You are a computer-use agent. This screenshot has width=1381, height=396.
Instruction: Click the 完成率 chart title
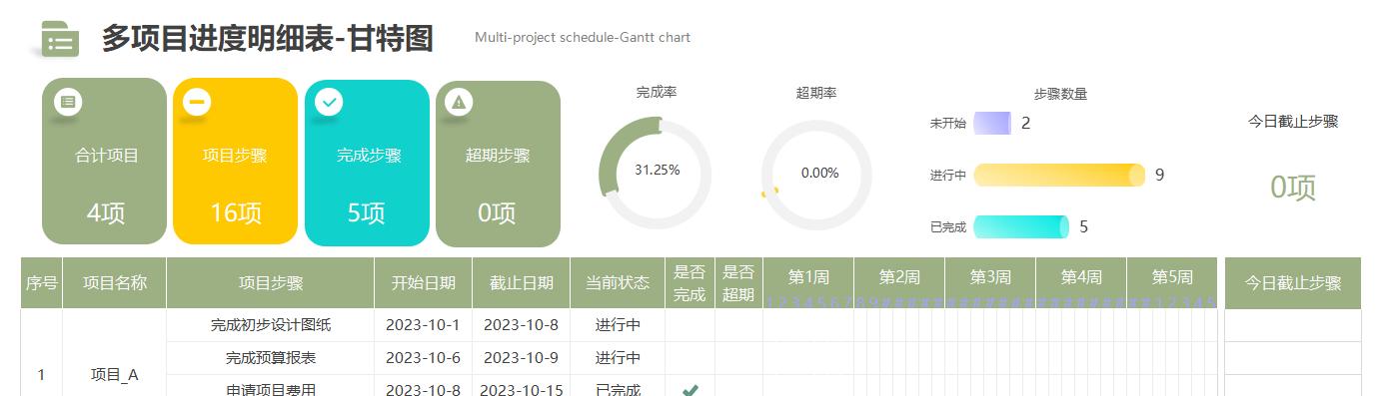point(657,92)
